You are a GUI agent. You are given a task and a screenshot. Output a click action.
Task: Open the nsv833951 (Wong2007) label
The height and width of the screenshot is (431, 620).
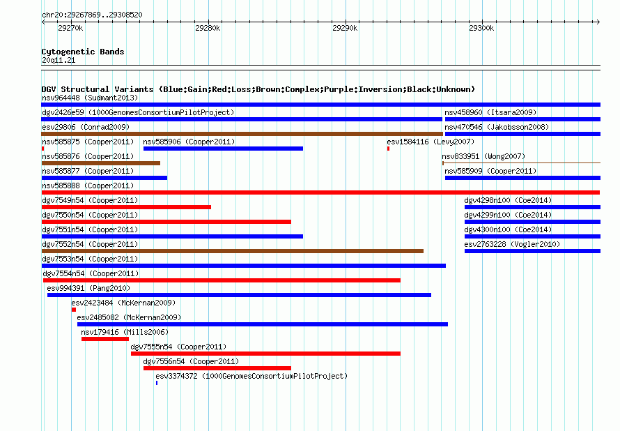pyautogui.click(x=483, y=156)
